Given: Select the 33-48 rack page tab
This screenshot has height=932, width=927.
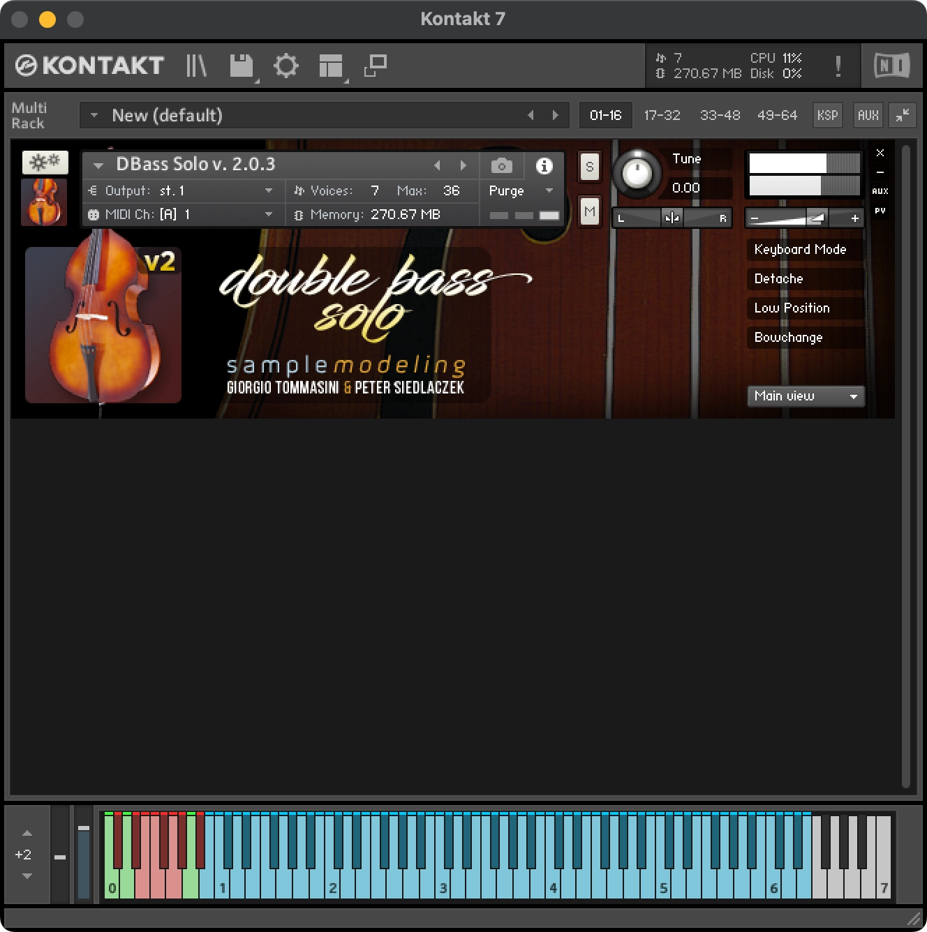Looking at the screenshot, I should tap(720, 115).
